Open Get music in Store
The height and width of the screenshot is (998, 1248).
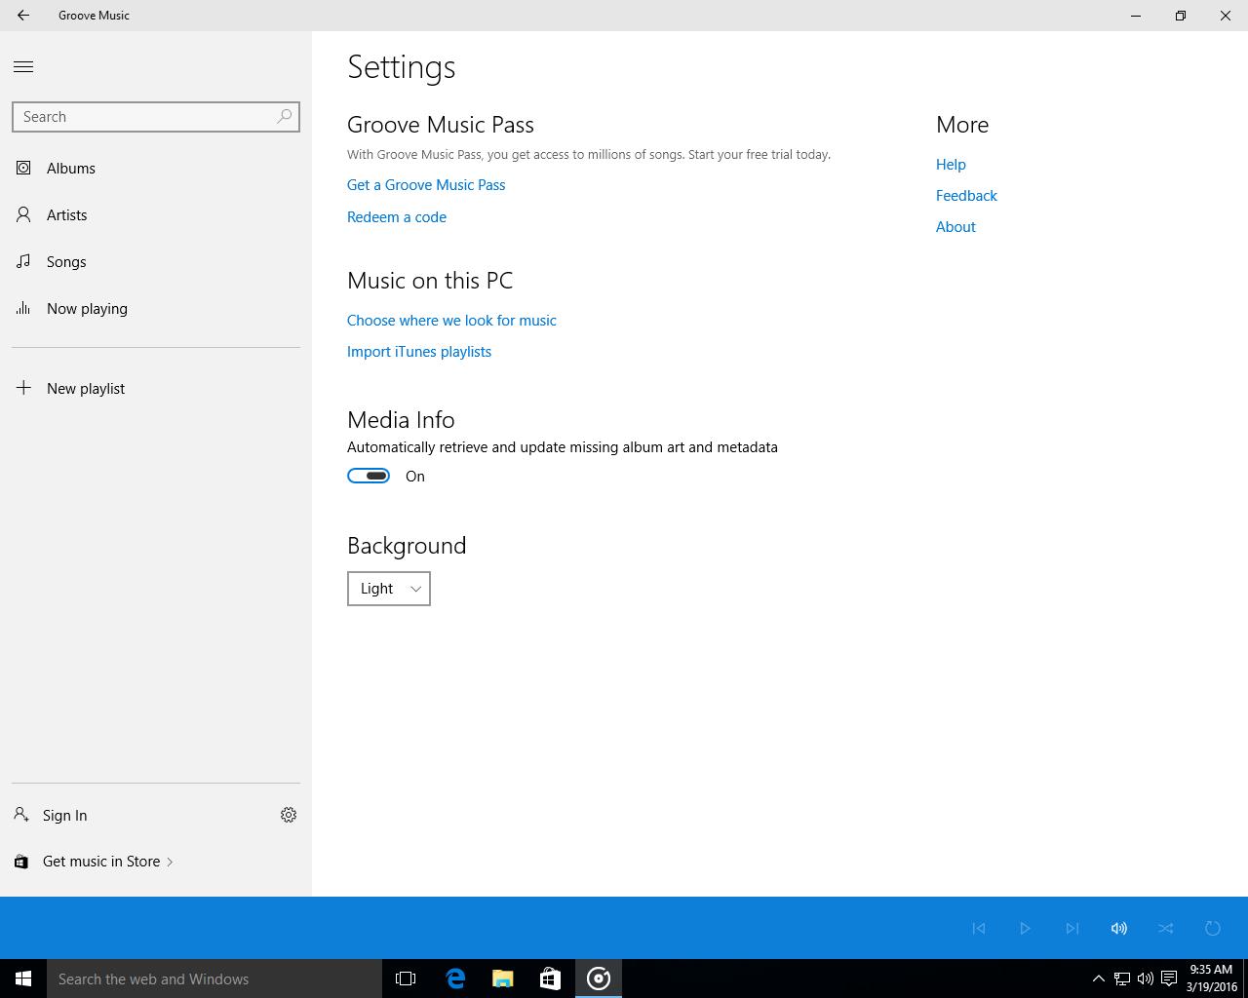click(107, 861)
